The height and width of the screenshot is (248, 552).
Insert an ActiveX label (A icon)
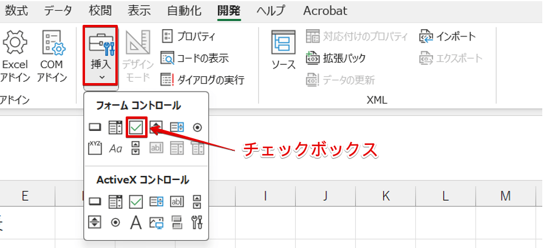[136, 223]
